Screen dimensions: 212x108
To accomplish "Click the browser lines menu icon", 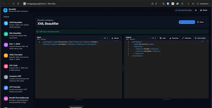I will pyautogui.click(x=188, y=4).
